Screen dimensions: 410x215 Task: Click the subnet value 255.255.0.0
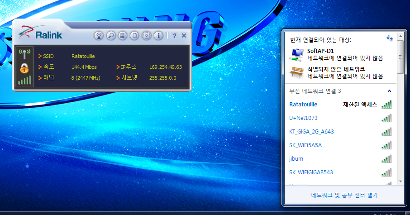(x=162, y=78)
